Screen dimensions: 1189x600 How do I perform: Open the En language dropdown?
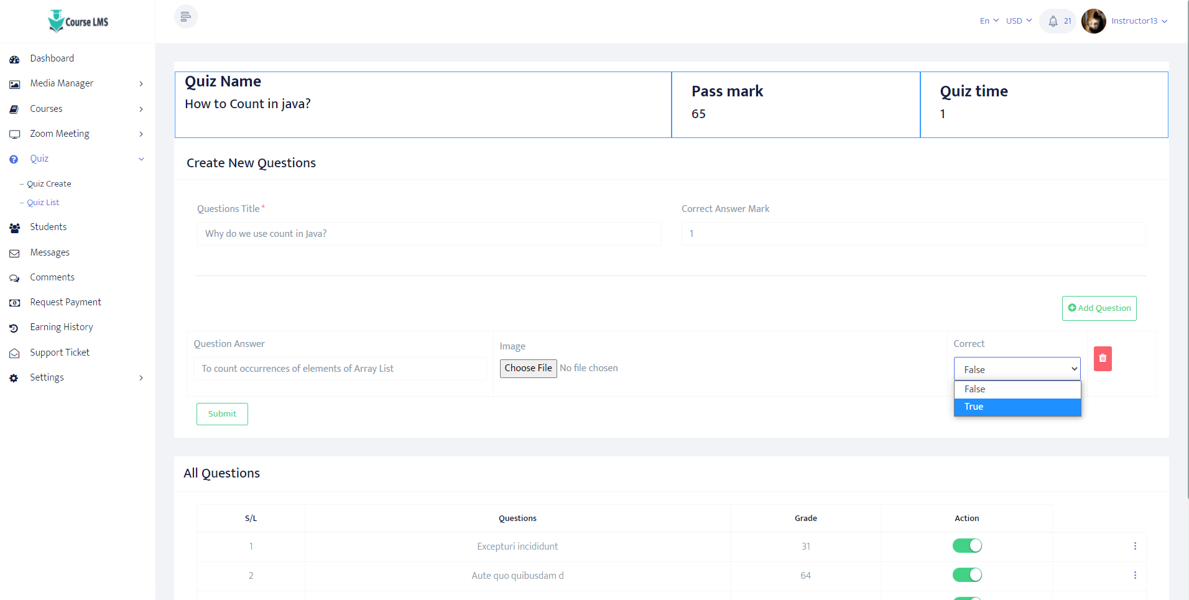[989, 21]
